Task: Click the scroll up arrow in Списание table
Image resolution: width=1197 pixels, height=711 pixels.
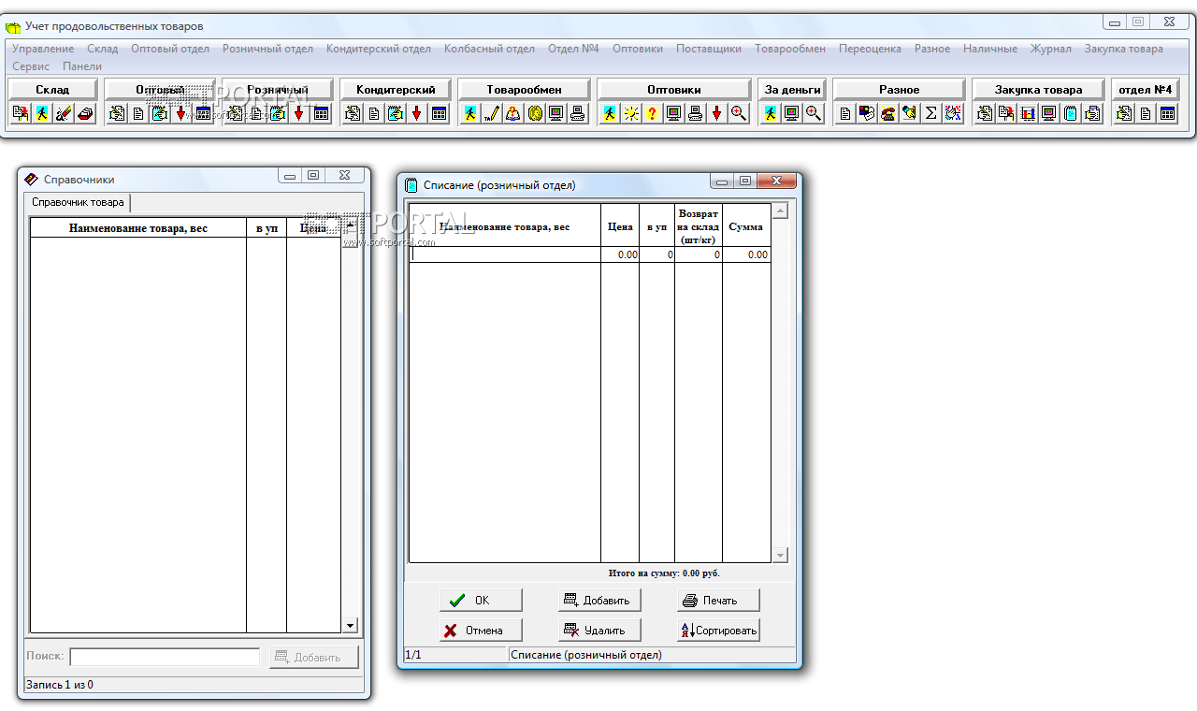Action: point(781,211)
